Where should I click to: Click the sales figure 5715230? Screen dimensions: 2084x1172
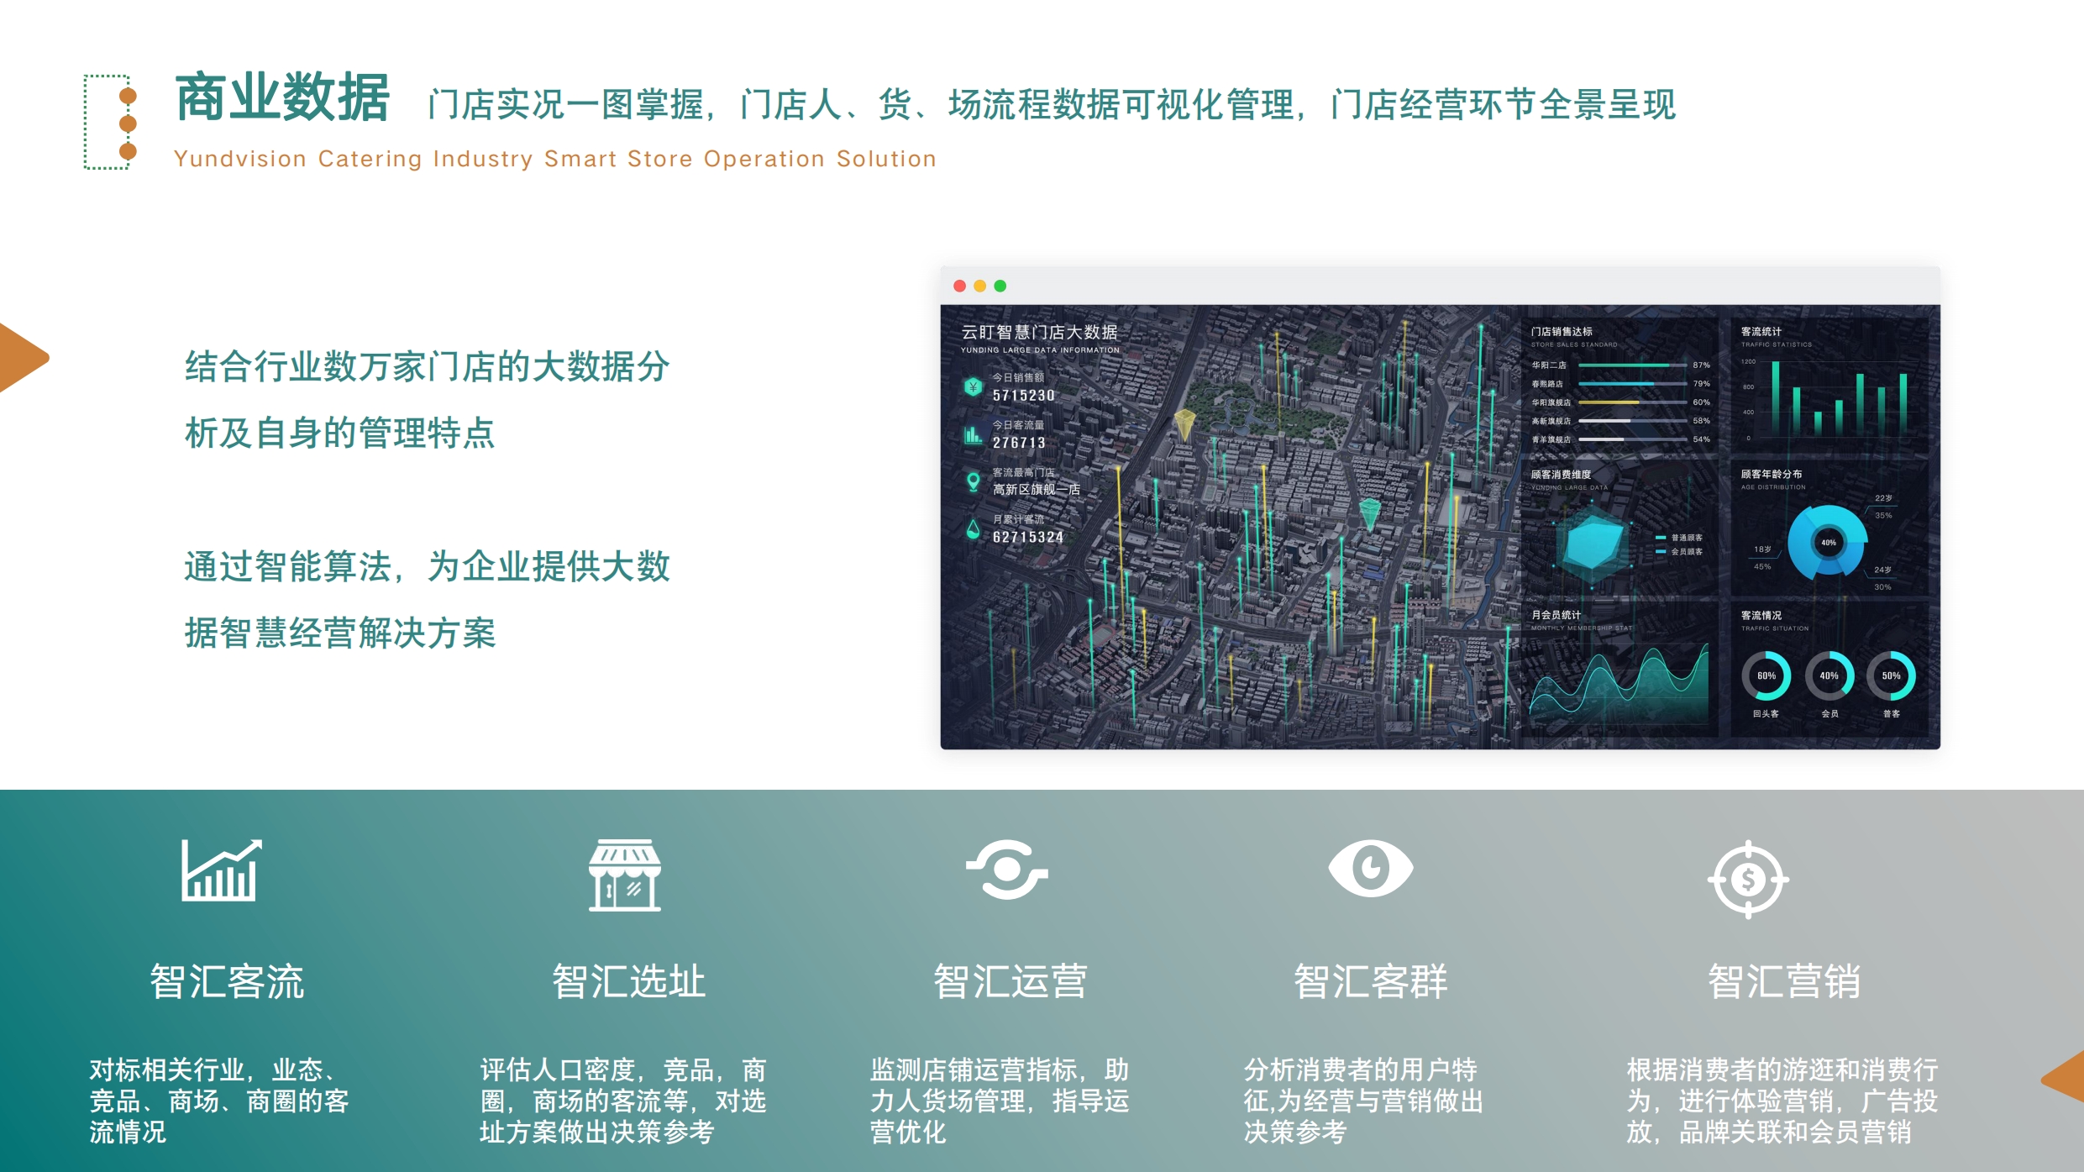[1024, 396]
